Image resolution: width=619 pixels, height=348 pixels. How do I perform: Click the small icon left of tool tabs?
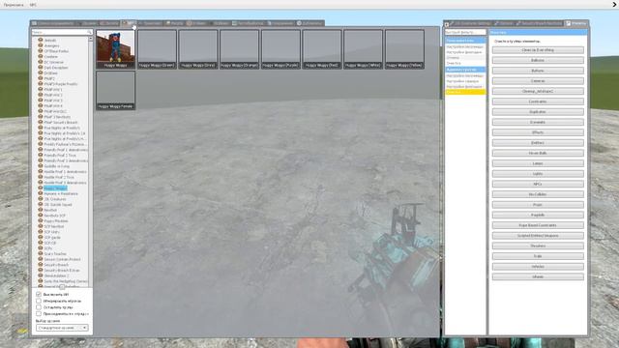point(447,24)
